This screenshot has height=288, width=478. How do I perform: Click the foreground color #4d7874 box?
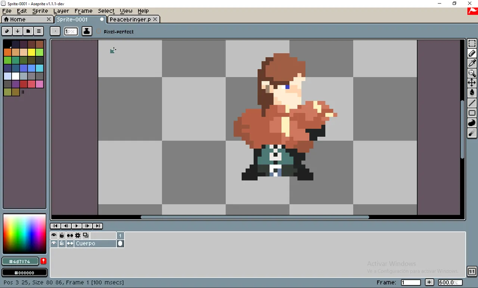[x=20, y=261]
